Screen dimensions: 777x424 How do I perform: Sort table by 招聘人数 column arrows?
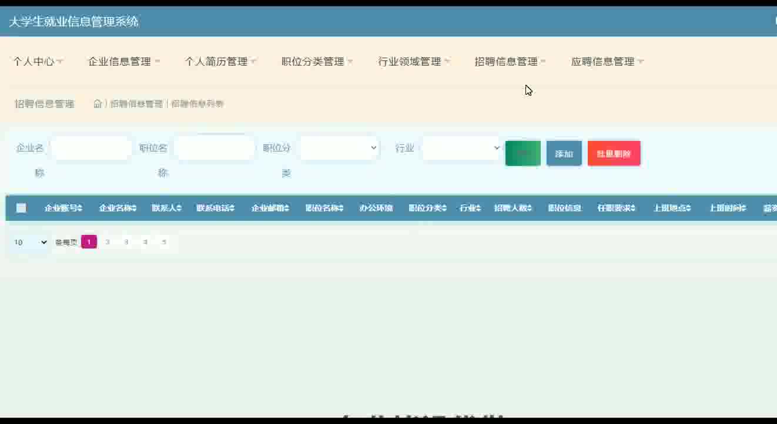[x=530, y=208]
